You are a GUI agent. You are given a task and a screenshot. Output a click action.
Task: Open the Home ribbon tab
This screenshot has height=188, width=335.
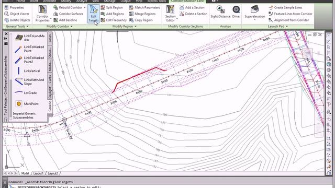pyautogui.click(x=21, y=1)
